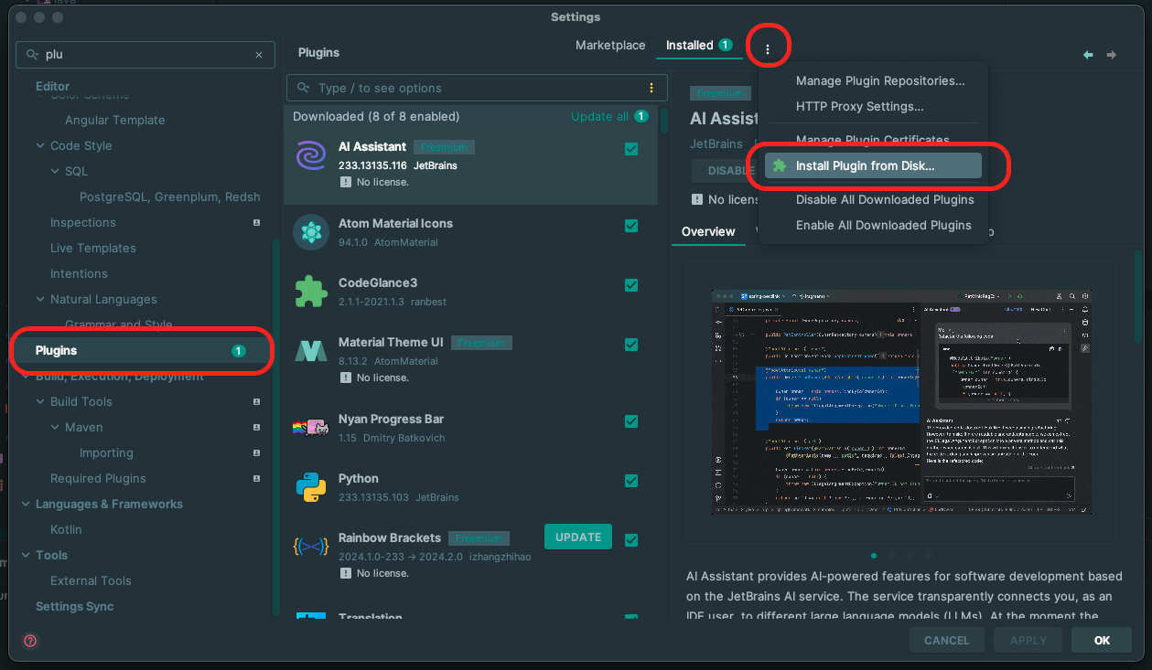Collapse Build, Execution, Deployment section
The image size is (1152, 670).
26,376
